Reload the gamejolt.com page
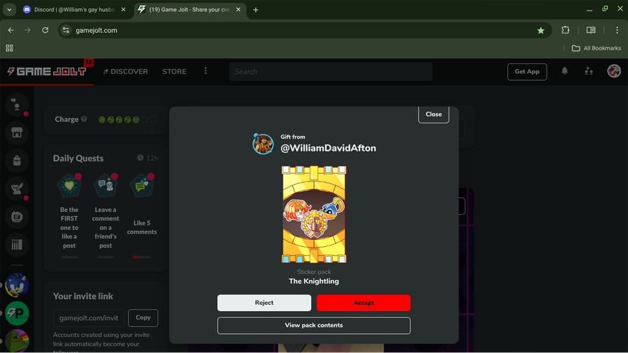Image resolution: width=628 pixels, height=353 pixels. (45, 30)
